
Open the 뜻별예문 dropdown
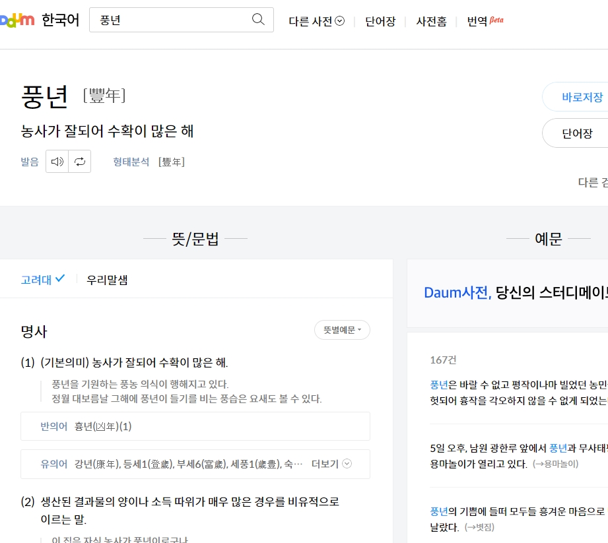coord(342,330)
